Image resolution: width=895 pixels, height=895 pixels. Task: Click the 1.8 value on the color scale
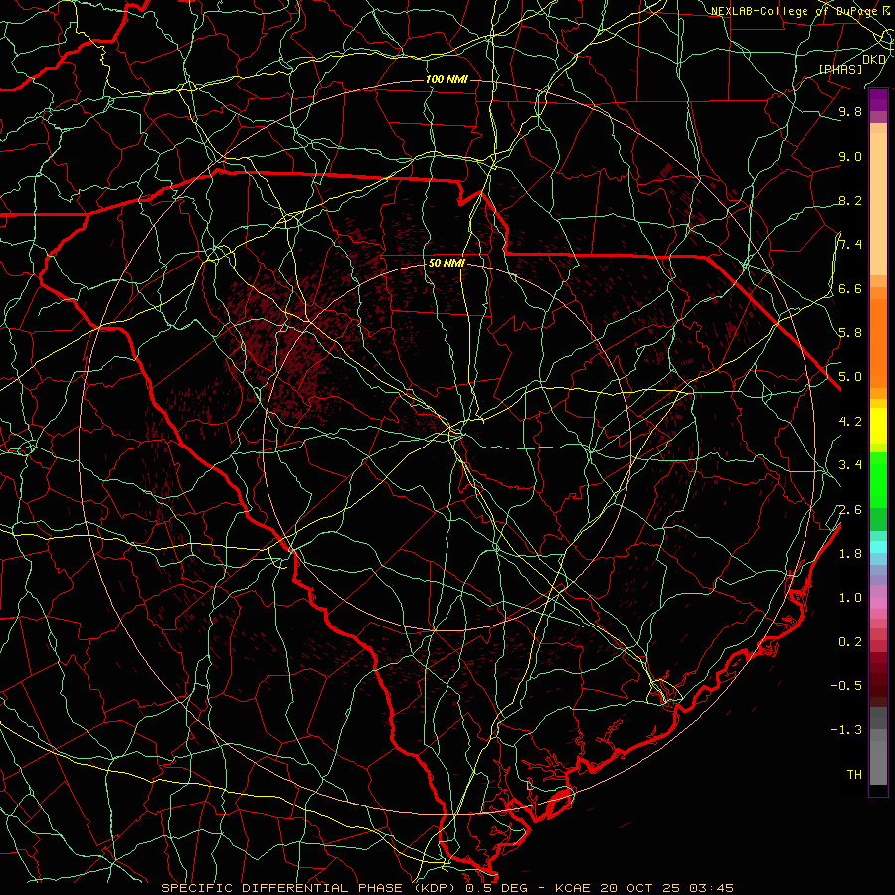(x=850, y=553)
